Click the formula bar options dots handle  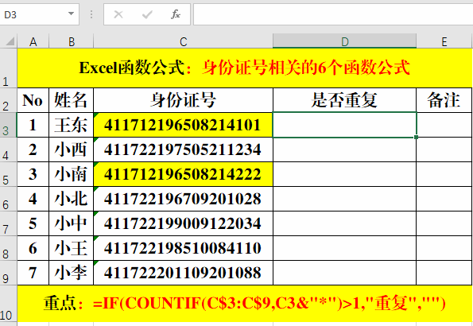click(91, 14)
